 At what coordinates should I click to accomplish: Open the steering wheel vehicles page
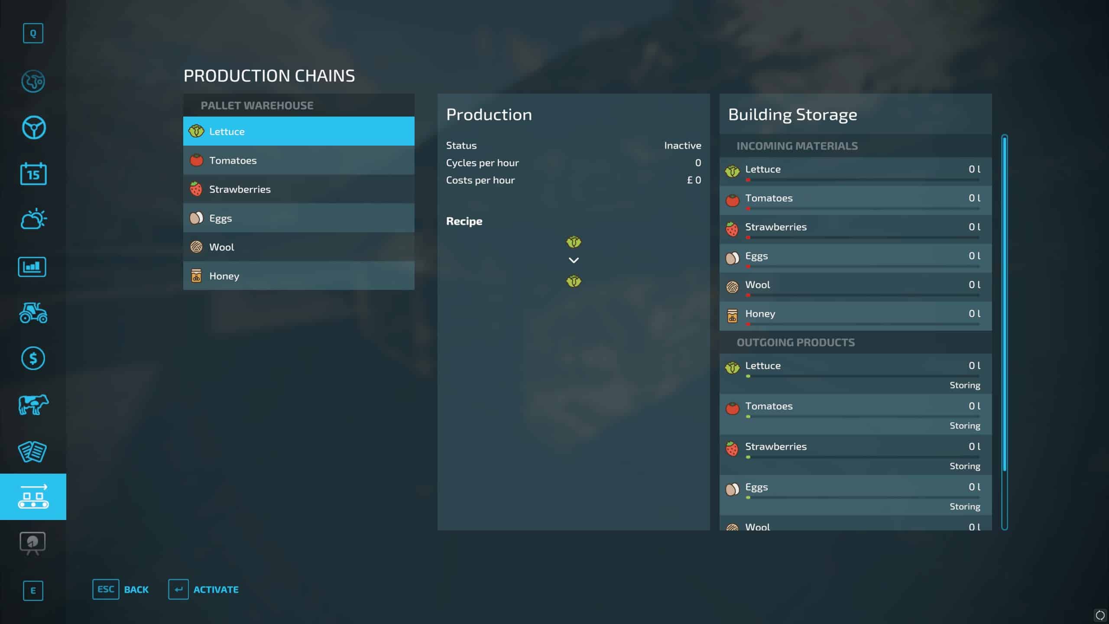33,127
